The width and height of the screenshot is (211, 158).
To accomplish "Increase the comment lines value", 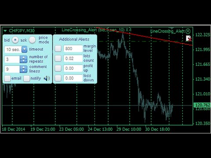I will [x=23, y=67].
